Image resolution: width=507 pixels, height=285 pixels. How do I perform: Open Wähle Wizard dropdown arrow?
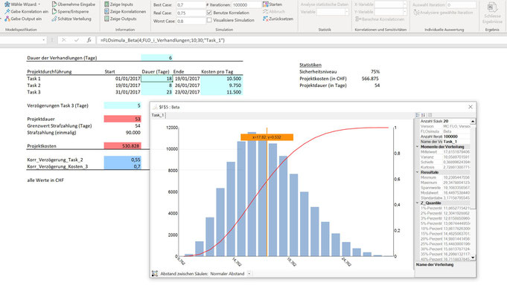pyautogui.click(x=39, y=4)
